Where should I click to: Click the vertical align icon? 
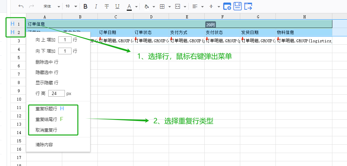coord(211,6)
